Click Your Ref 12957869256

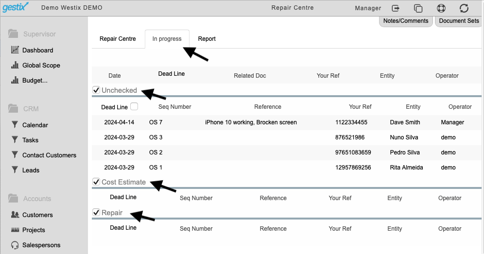pyautogui.click(x=353, y=168)
